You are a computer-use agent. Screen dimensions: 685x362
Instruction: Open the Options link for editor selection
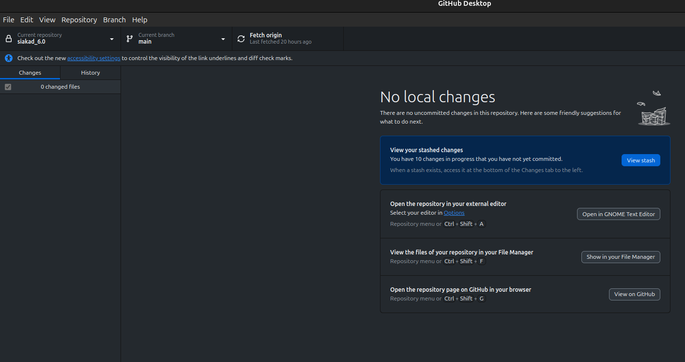click(x=454, y=213)
